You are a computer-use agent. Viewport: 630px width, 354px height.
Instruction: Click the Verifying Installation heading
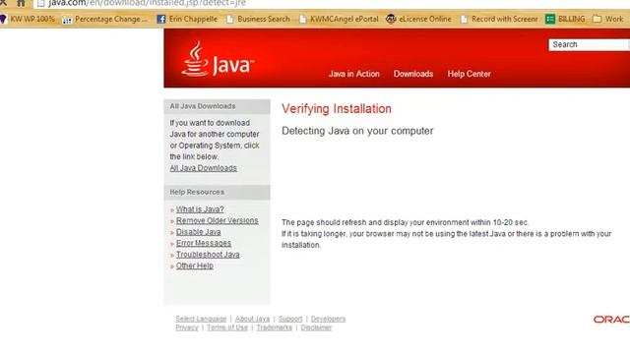337,109
